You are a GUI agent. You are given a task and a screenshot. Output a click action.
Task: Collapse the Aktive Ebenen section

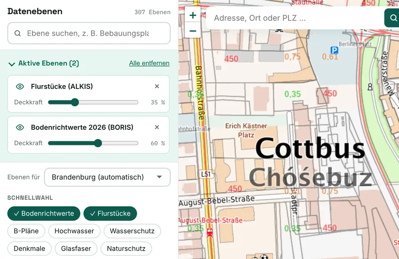(12, 64)
